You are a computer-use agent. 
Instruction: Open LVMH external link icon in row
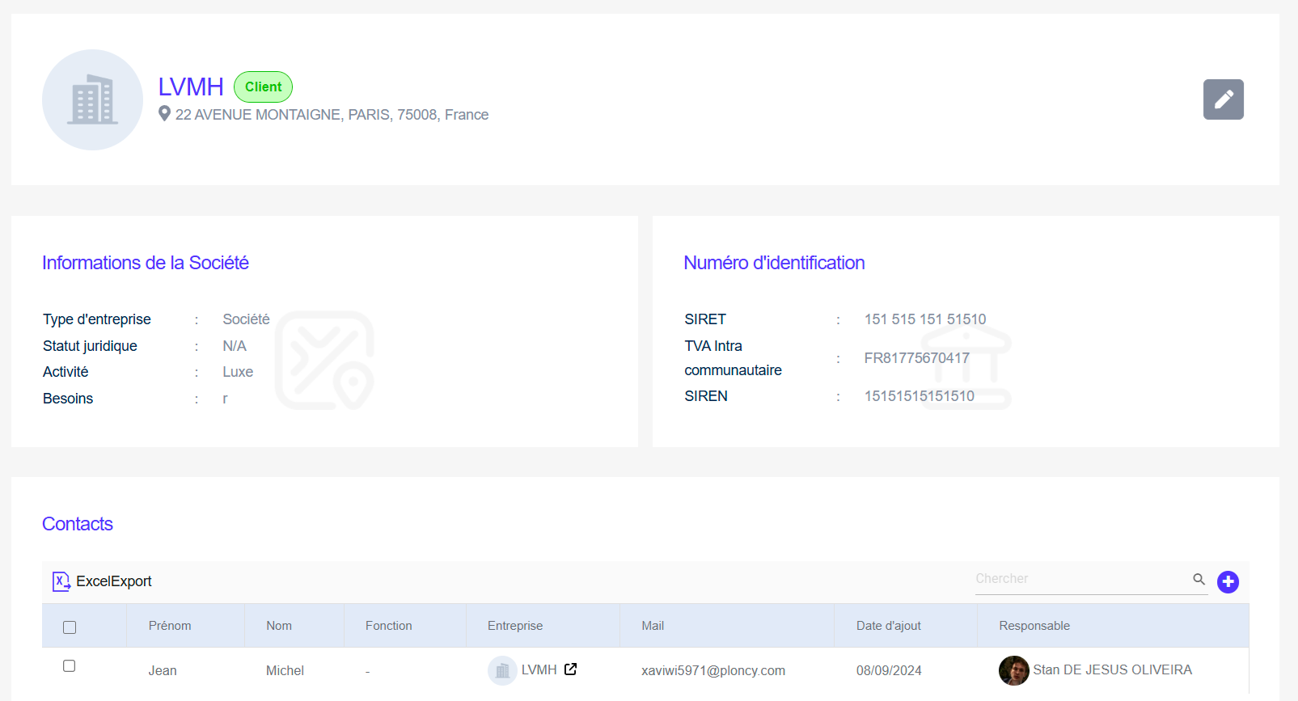click(570, 669)
